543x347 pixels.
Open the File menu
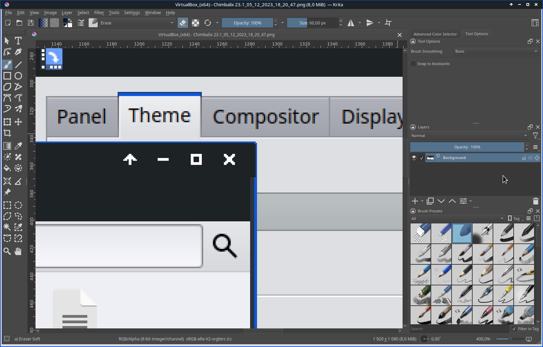pyautogui.click(x=9, y=12)
